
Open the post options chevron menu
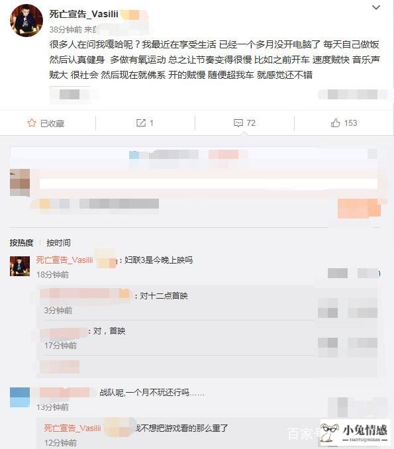[376, 7]
